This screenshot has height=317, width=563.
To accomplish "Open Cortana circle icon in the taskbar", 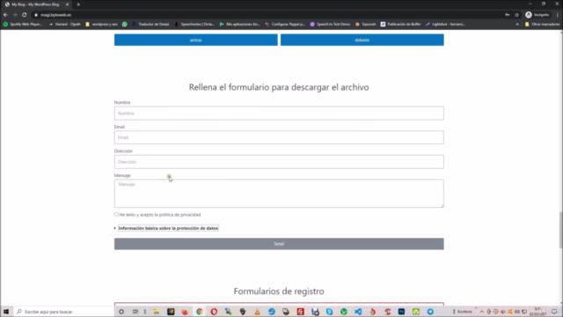I will coord(121,312).
